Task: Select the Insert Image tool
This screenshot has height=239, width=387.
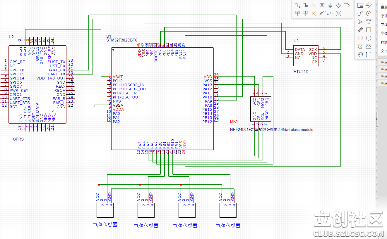Action: click(369, 46)
